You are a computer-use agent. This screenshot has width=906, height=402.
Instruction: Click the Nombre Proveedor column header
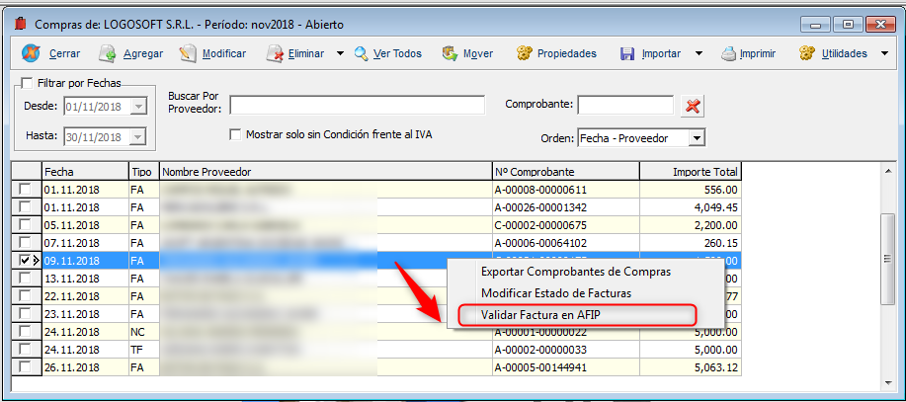coord(325,172)
